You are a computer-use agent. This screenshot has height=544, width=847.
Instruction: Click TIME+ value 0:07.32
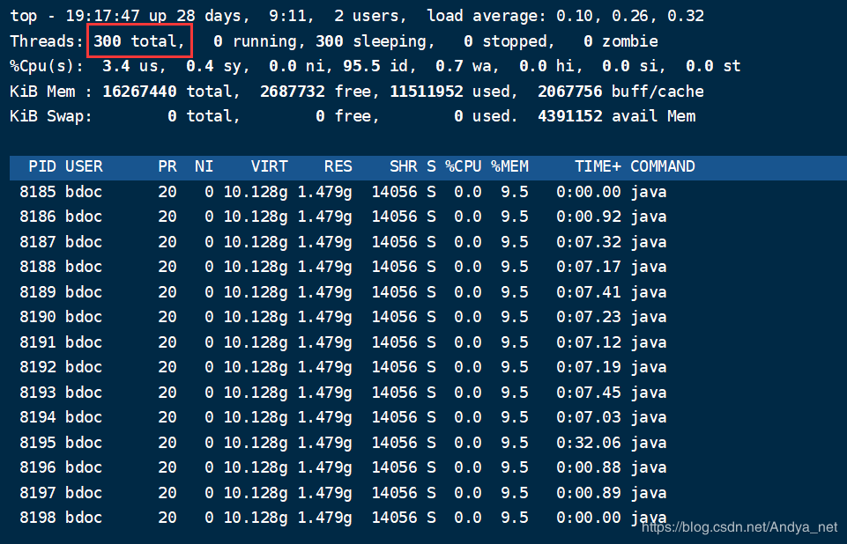589,242
